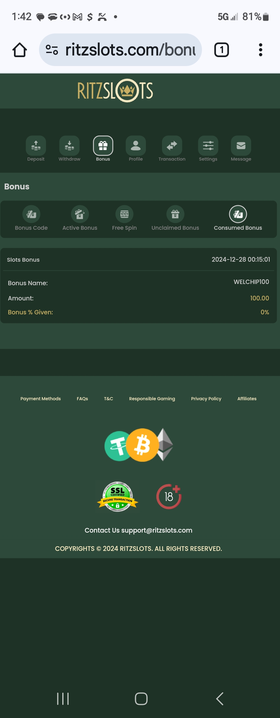The height and width of the screenshot is (718, 280).
Task: Open the Deposit icon
Action: pyautogui.click(x=36, y=146)
